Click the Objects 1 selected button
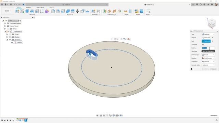Viewport: 219px width, 123px height. [206, 38]
